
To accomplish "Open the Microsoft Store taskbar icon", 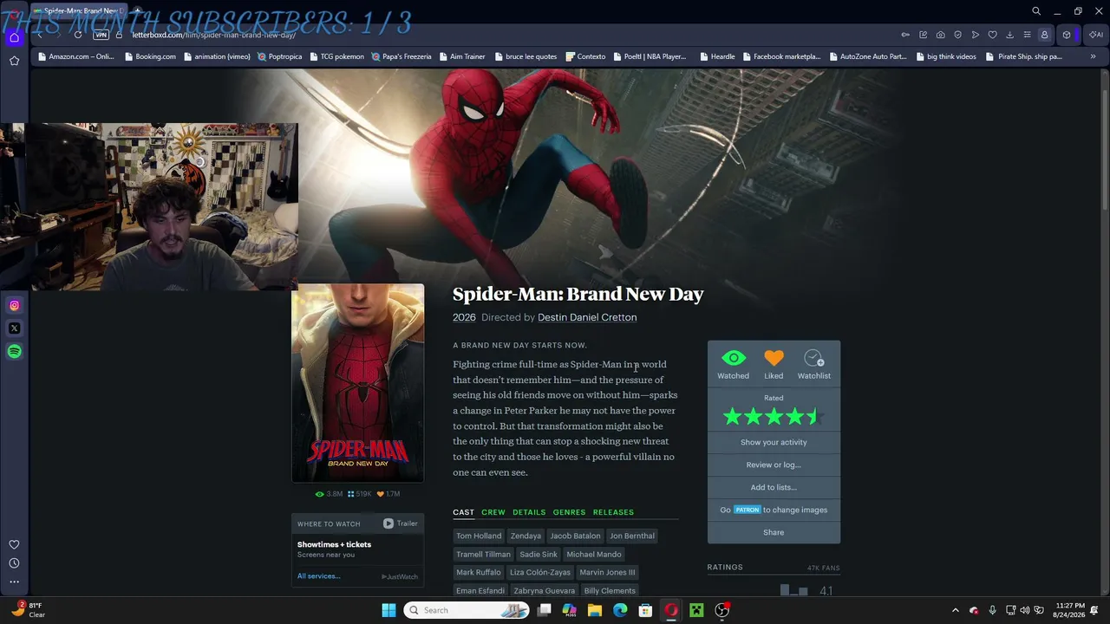I will (645, 610).
